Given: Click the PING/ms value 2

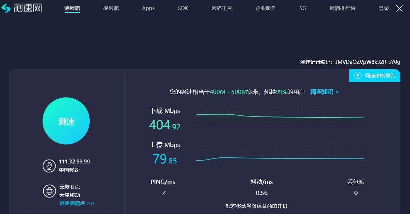Looking at the screenshot, I should (164, 193).
